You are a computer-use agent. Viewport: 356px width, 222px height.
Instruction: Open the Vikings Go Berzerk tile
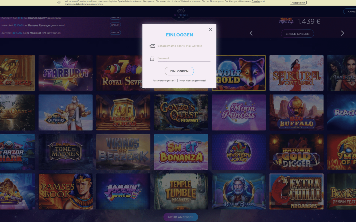click(123, 152)
